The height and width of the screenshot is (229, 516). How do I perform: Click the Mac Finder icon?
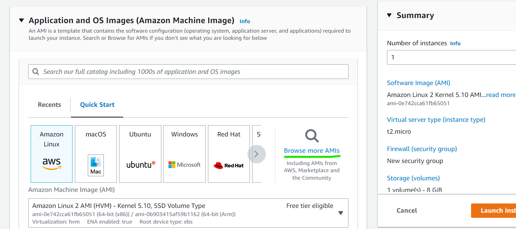click(x=96, y=165)
